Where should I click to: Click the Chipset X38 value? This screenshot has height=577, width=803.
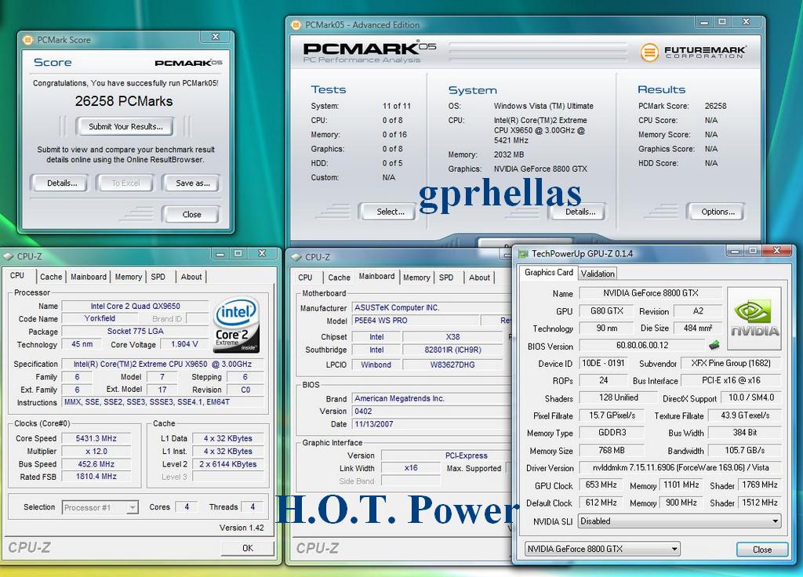(x=452, y=337)
